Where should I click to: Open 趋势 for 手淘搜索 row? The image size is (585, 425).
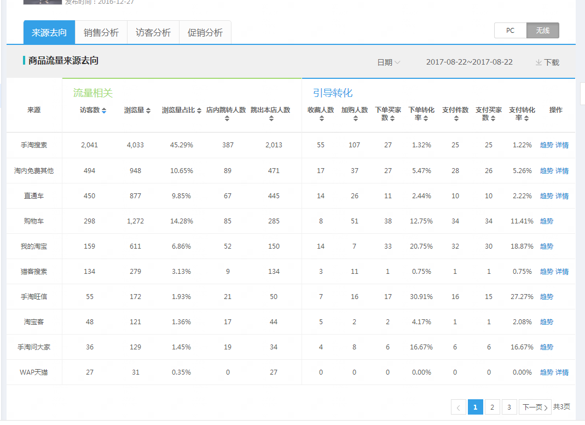547,145
